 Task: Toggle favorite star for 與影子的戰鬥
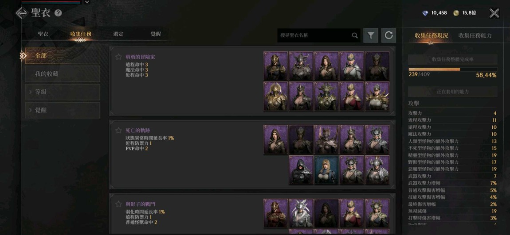(118, 204)
